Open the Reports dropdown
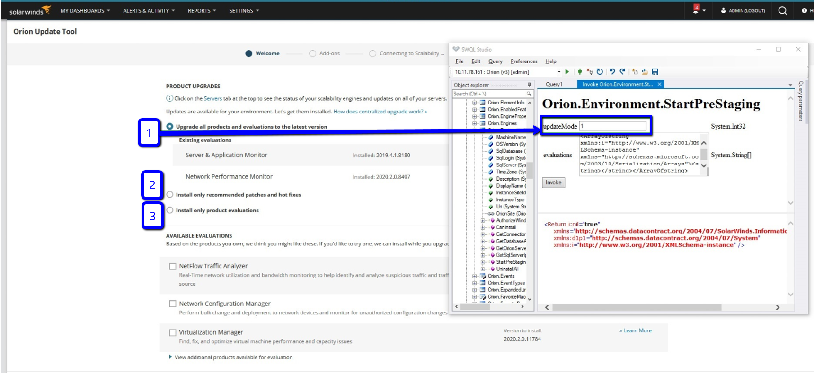The image size is (814, 373). pos(202,11)
